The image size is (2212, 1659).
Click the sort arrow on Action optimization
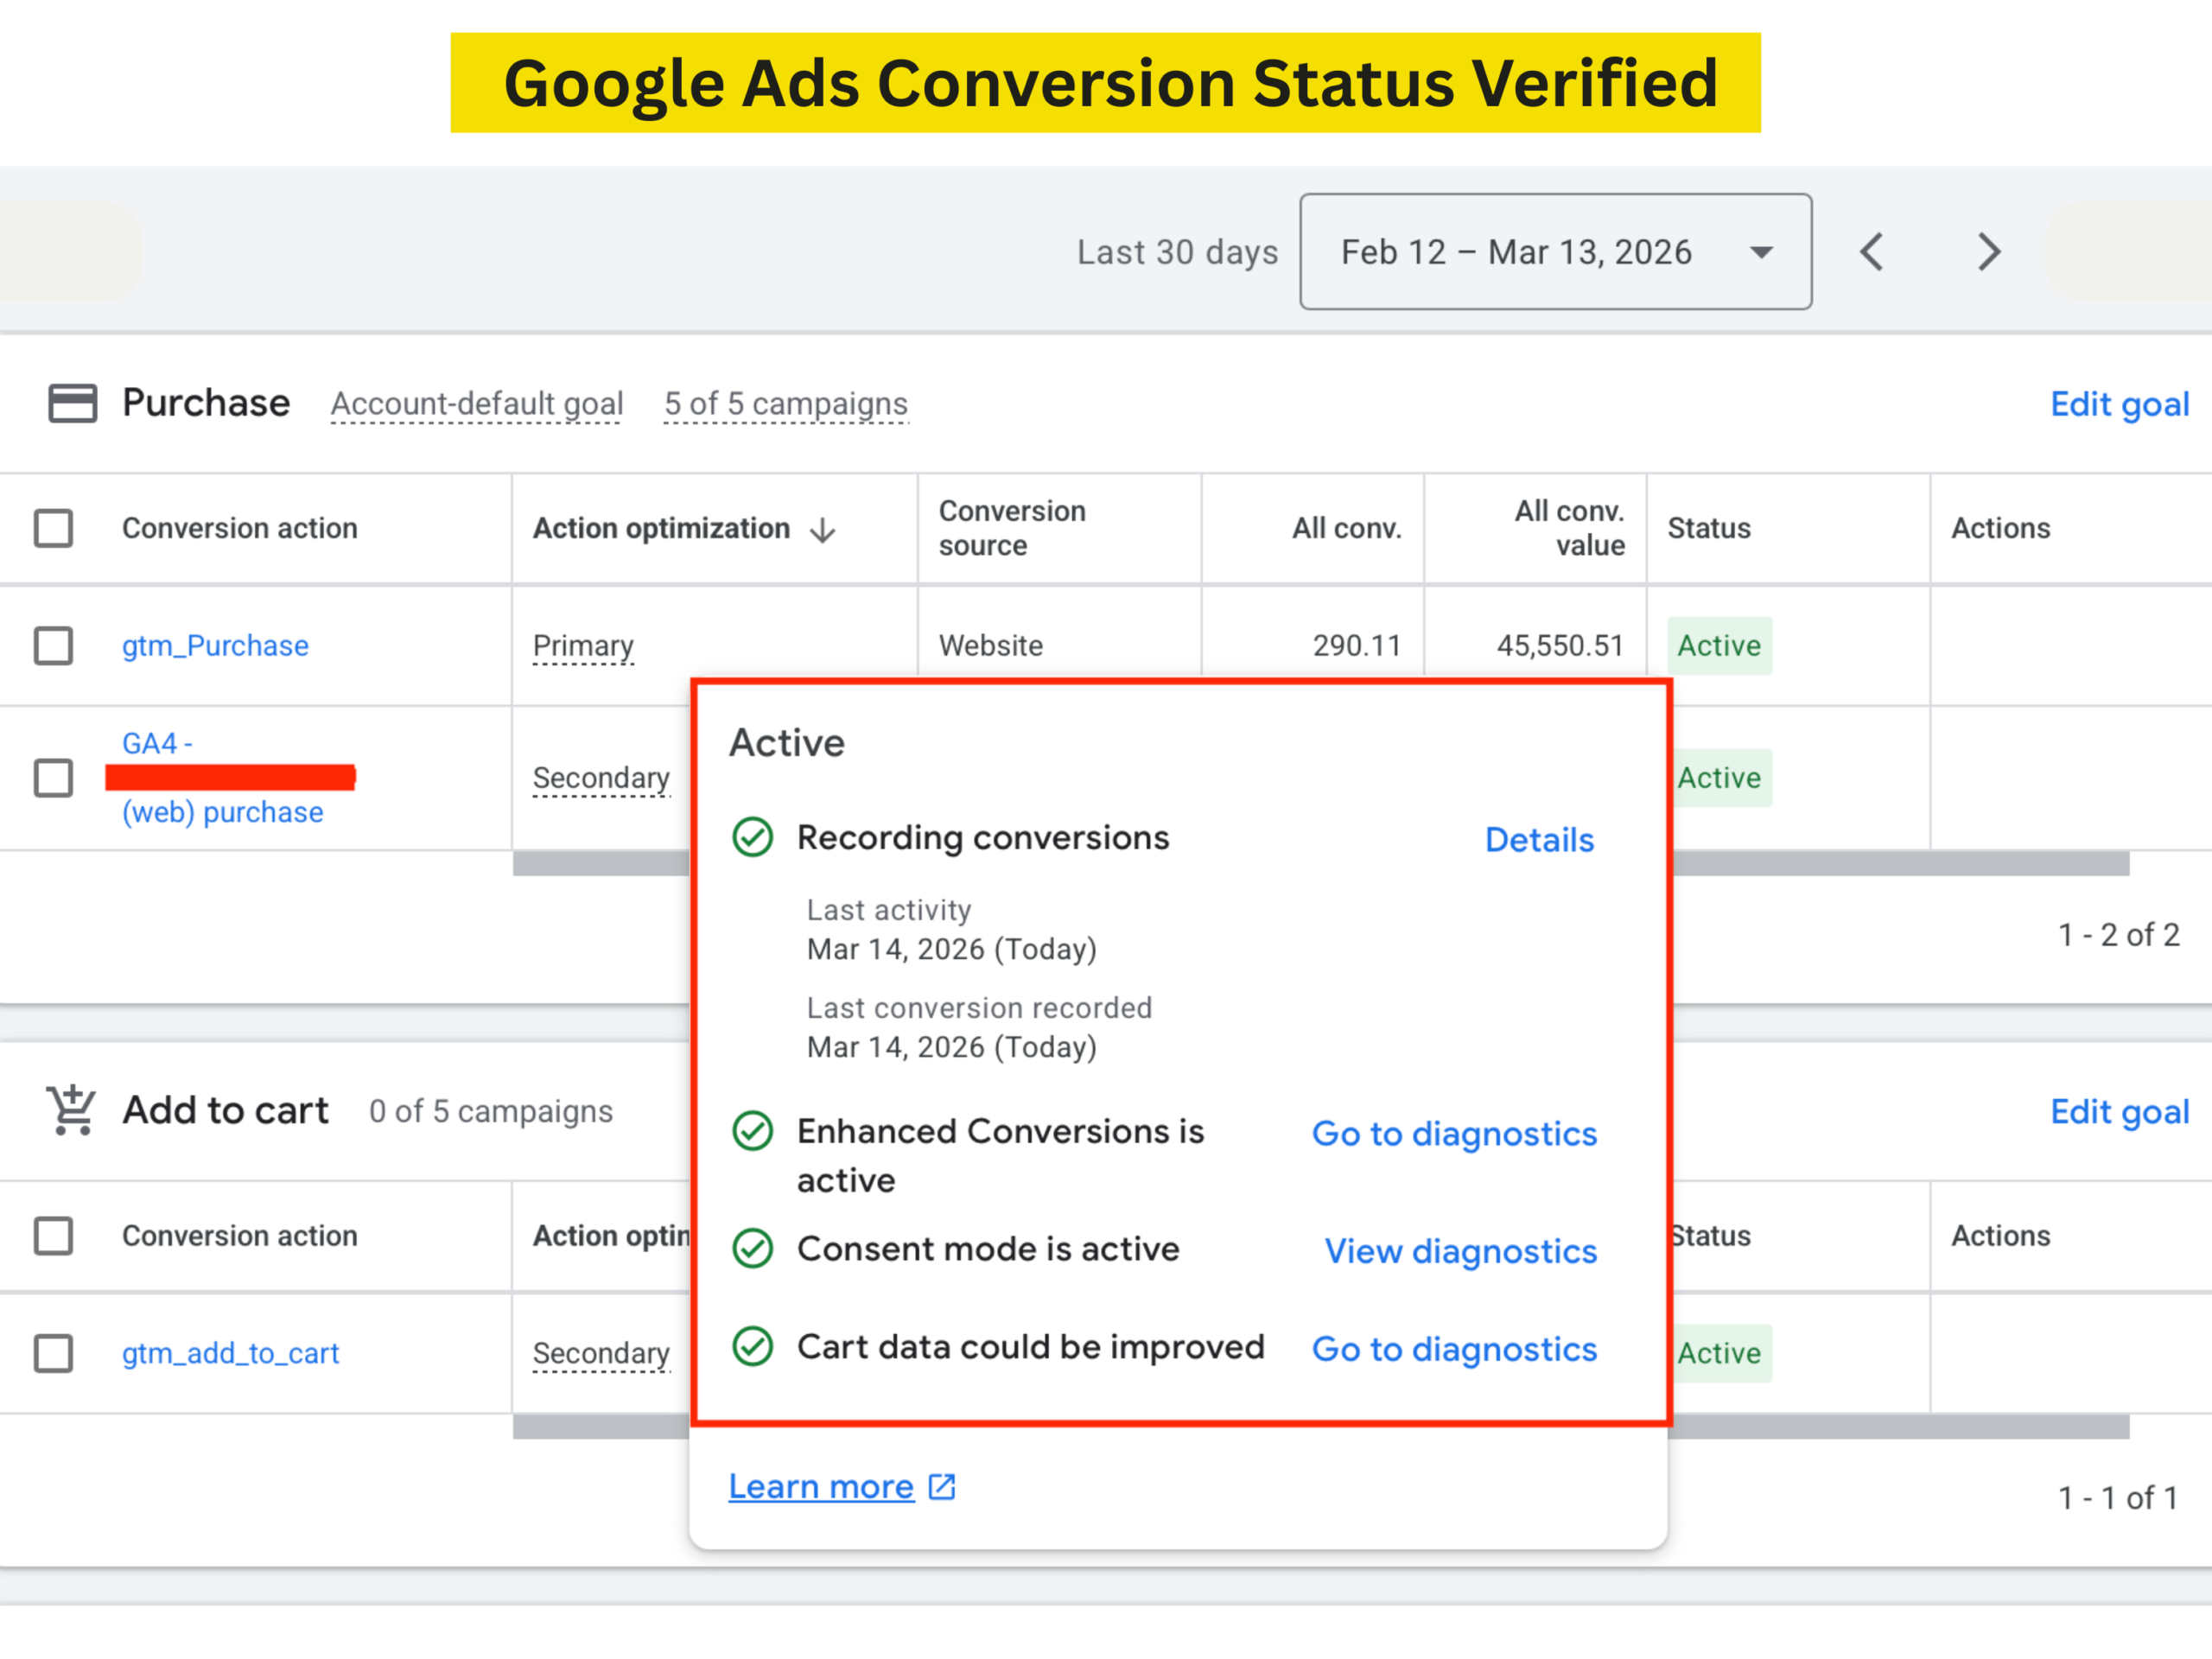click(823, 530)
